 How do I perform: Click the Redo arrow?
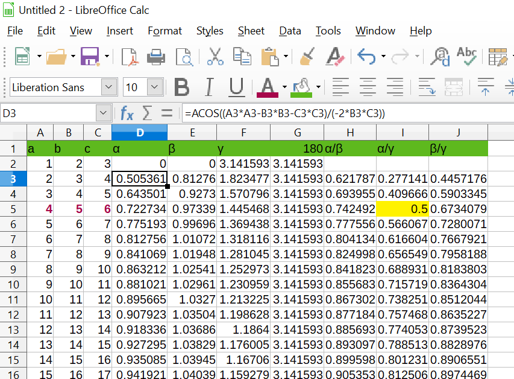coord(400,57)
